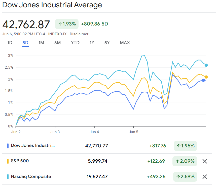Click the +817.76 Dow change

point(158,146)
